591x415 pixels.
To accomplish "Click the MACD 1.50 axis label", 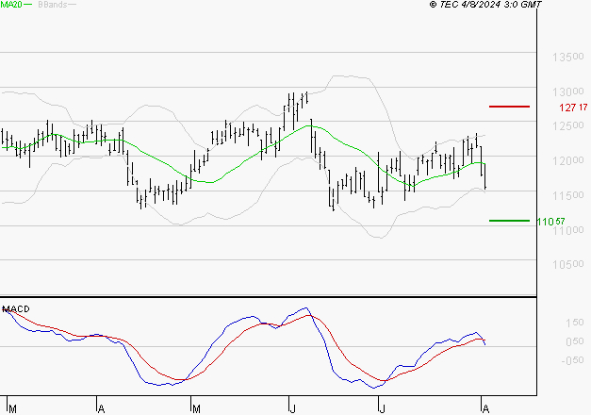I will point(574,323).
